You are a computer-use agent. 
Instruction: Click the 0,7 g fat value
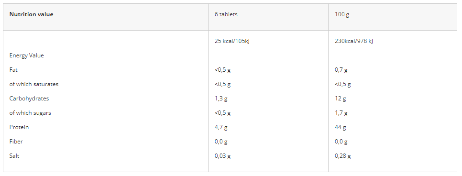click(341, 70)
